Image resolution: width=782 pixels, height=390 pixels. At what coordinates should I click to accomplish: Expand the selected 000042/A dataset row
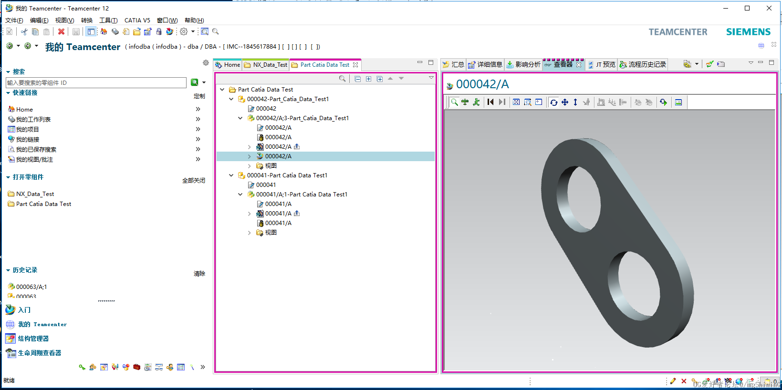250,156
